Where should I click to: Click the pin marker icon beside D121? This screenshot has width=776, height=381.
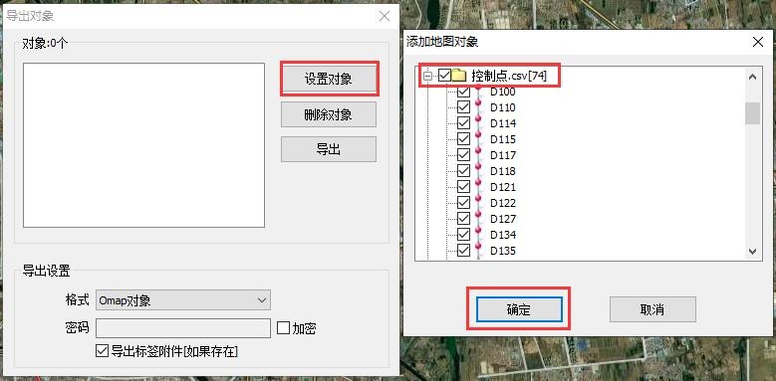[478, 187]
